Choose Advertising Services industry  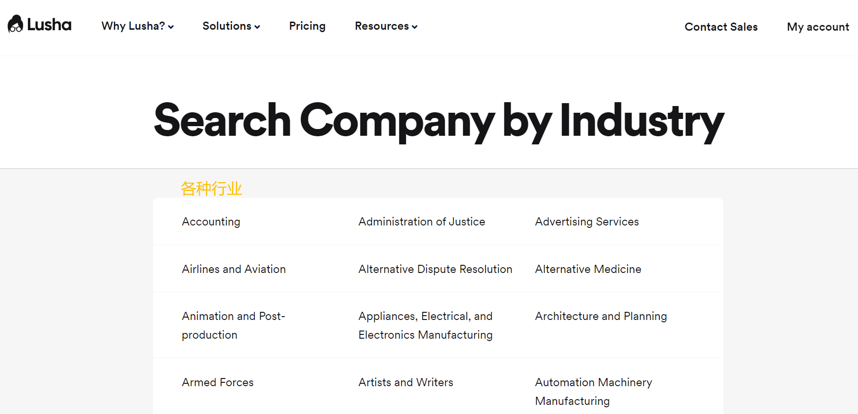pyautogui.click(x=587, y=222)
